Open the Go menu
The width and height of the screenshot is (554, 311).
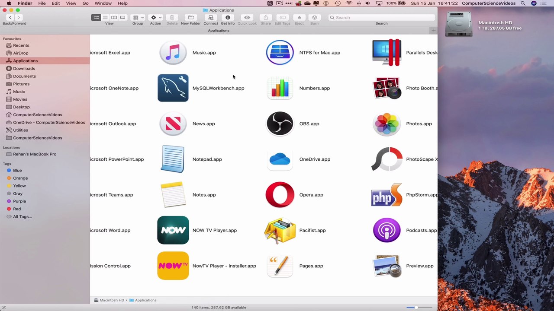coord(85,3)
